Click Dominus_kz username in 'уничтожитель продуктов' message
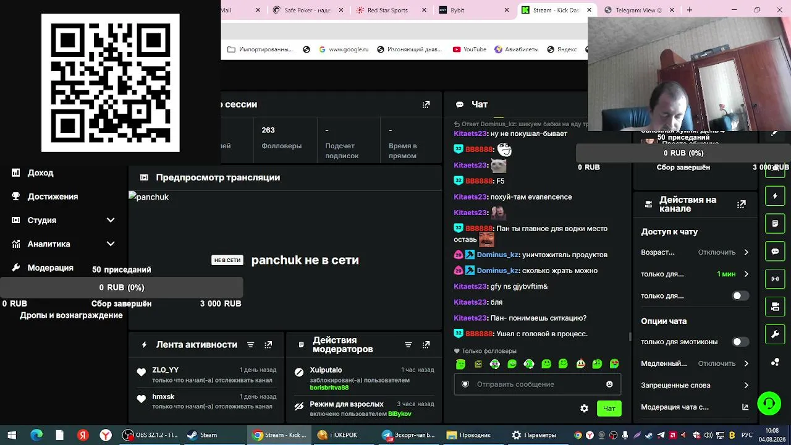The height and width of the screenshot is (445, 791). coord(497,255)
